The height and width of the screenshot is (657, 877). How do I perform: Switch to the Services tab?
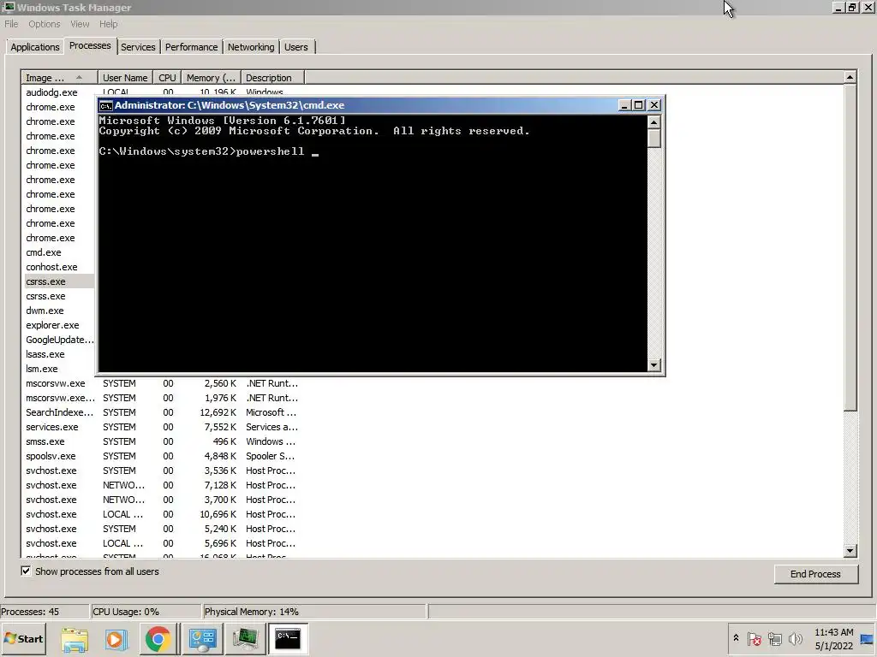(x=138, y=47)
